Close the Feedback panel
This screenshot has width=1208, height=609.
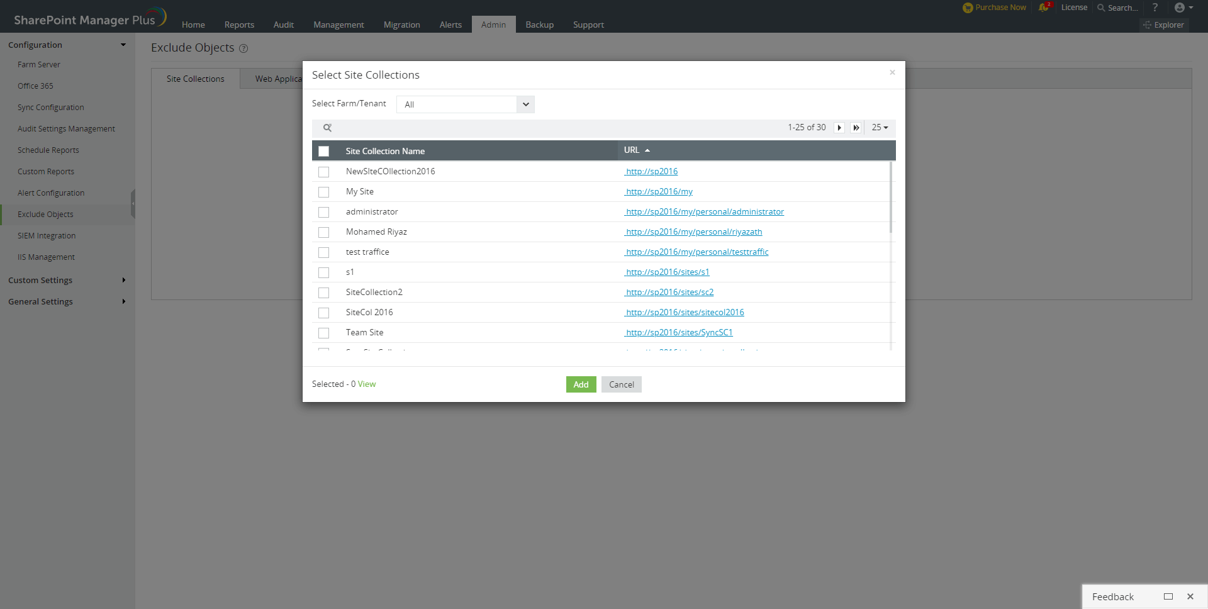tap(1190, 596)
